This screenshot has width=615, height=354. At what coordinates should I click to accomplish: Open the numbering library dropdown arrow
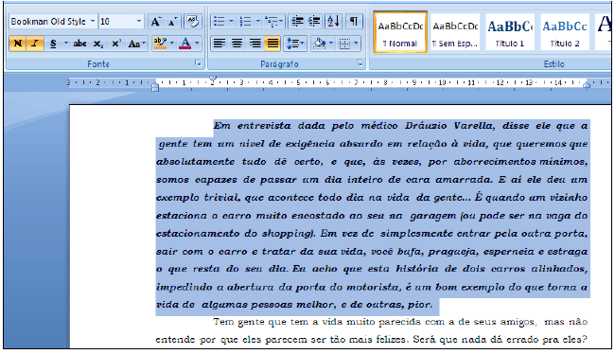(x=258, y=22)
